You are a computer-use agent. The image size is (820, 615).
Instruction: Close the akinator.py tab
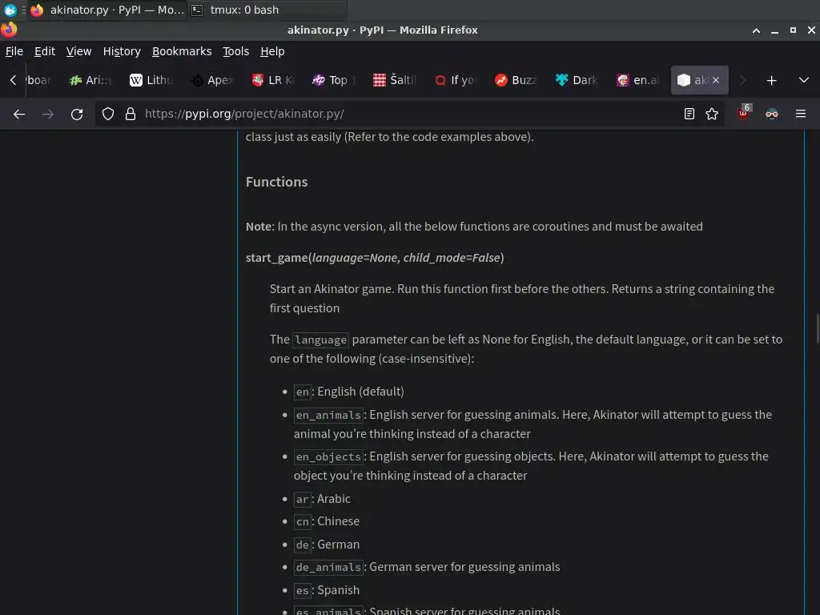716,80
